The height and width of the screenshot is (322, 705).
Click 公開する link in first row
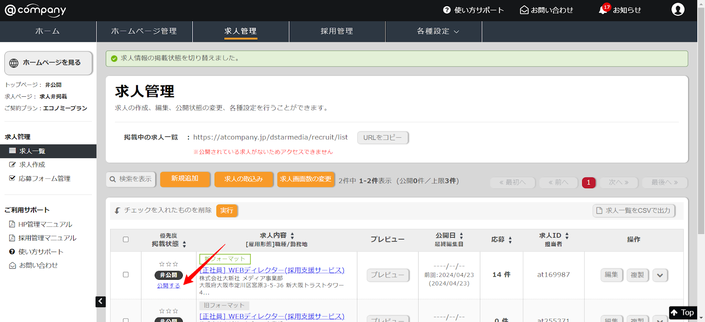[x=169, y=285]
